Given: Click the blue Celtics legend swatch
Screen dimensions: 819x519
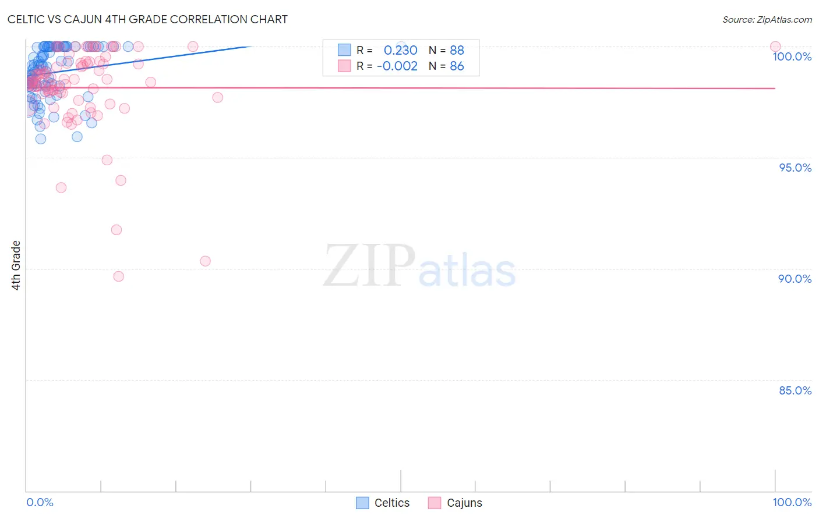Looking at the screenshot, I should point(362,503).
